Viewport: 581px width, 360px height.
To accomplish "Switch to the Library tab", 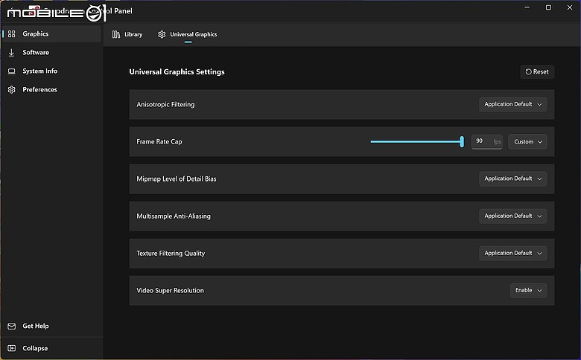I will click(127, 34).
